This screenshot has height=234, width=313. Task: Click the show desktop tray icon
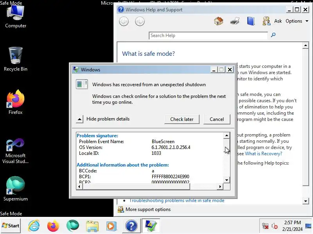308,226
